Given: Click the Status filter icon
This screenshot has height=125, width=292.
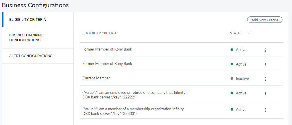Looking at the screenshot, I should [x=248, y=33].
